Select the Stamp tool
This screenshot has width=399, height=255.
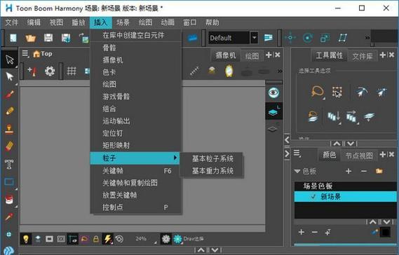click(9, 129)
